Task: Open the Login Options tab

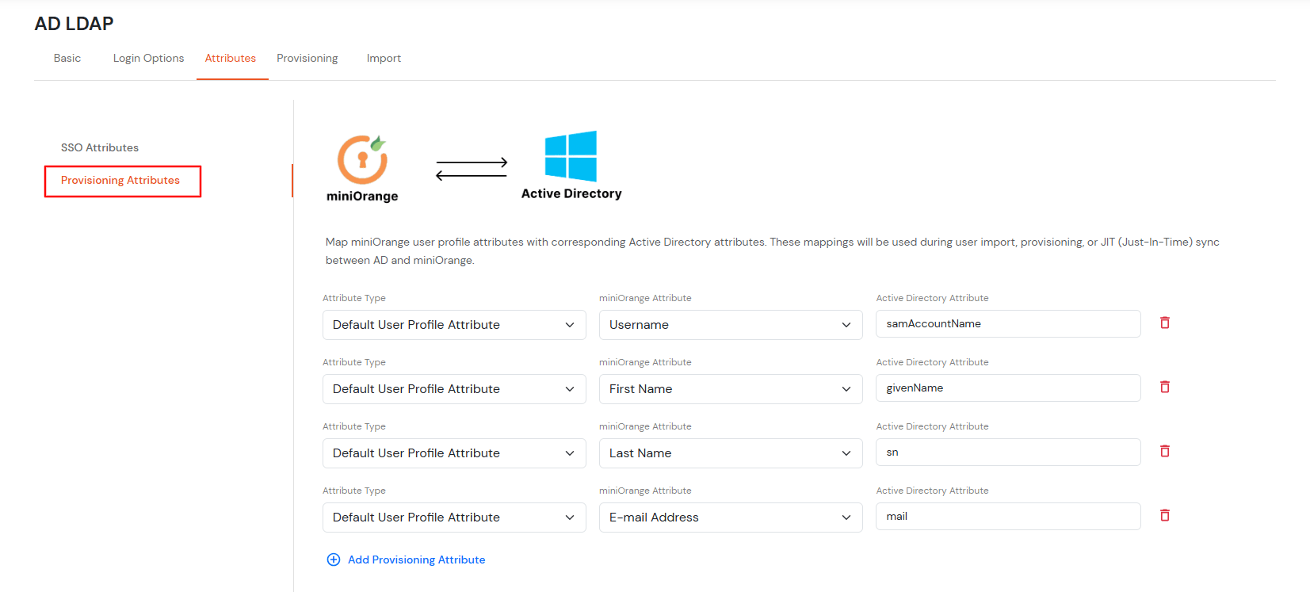Action: pyautogui.click(x=148, y=58)
